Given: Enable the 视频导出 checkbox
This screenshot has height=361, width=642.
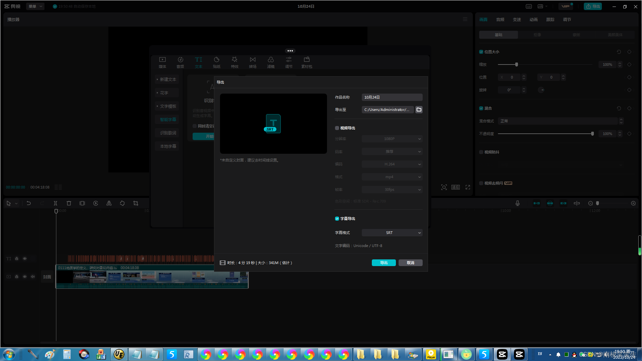Looking at the screenshot, I should (x=337, y=128).
